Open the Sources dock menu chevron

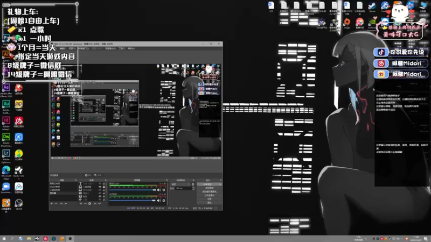(x=106, y=180)
